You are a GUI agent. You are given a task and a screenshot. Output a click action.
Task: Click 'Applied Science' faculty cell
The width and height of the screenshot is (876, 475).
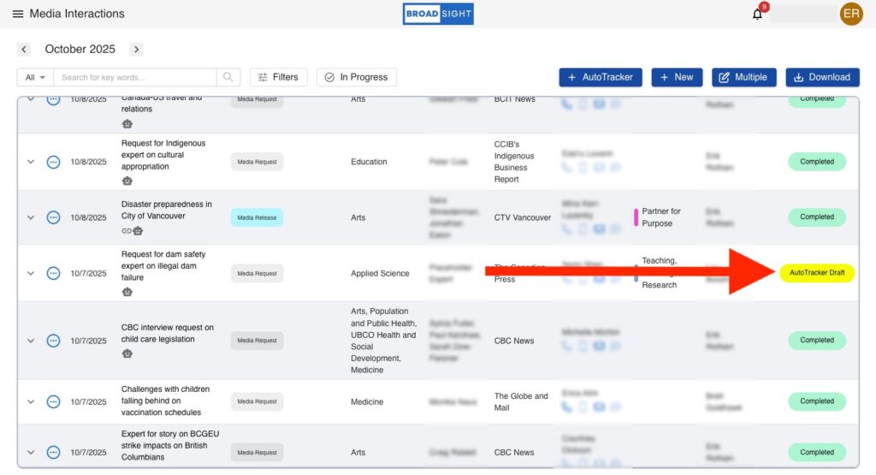coord(380,273)
